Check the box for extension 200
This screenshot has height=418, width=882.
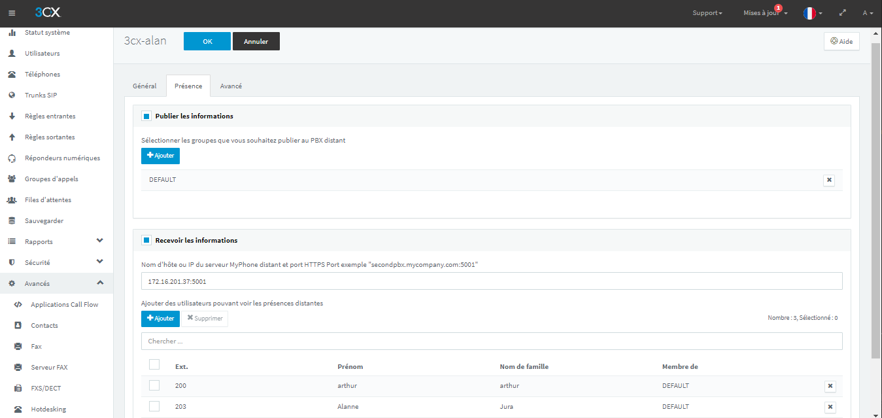pyautogui.click(x=154, y=385)
